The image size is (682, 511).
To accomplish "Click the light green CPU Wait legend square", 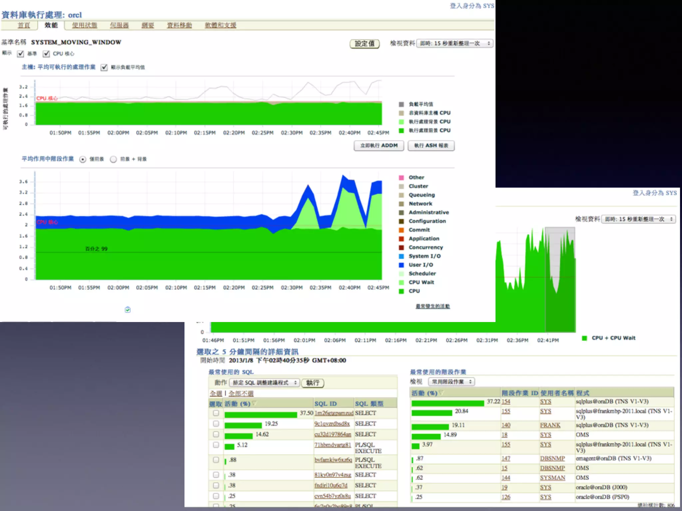I will [x=401, y=282].
